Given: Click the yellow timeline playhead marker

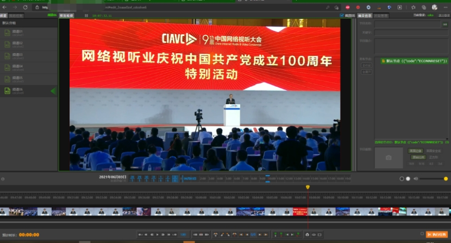Looking at the screenshot, I should pos(308,187).
